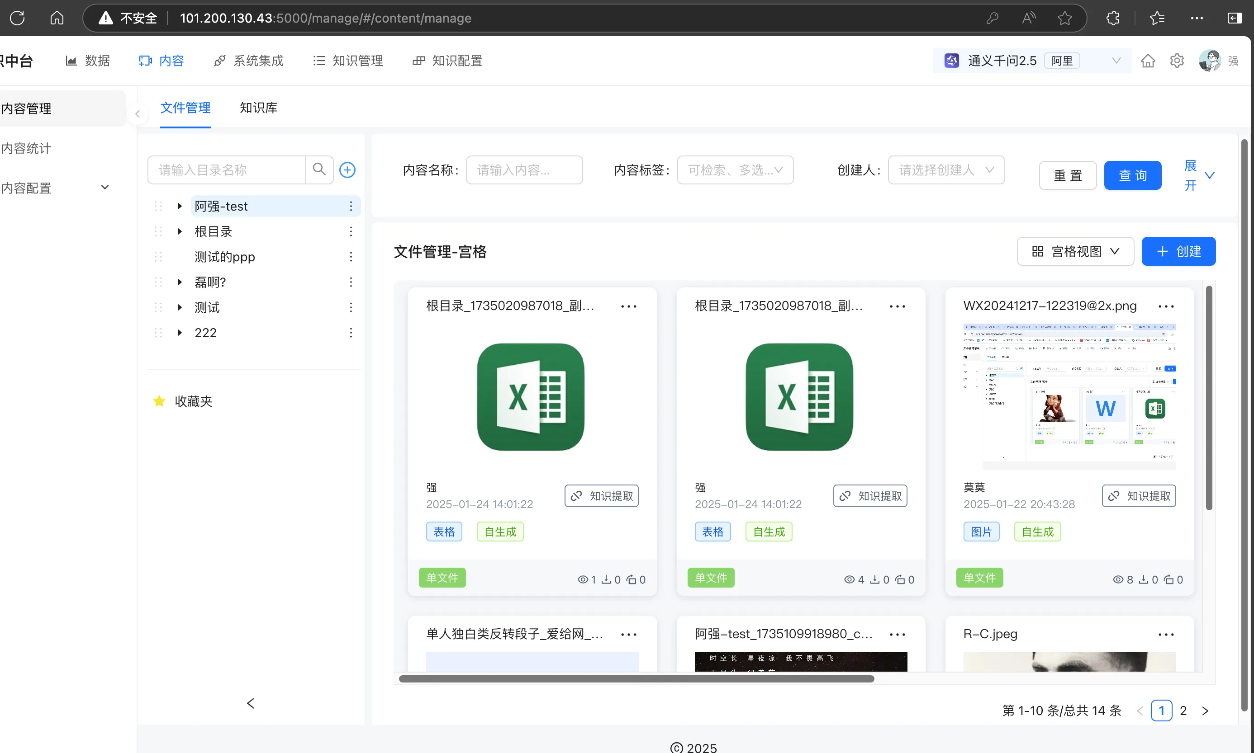Search directory with magnifier icon
This screenshot has height=753, width=1254.
coord(319,169)
